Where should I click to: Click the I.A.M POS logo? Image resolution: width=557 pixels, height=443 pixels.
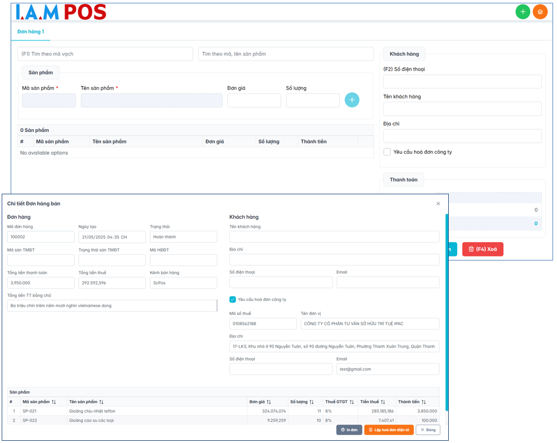pyautogui.click(x=61, y=12)
